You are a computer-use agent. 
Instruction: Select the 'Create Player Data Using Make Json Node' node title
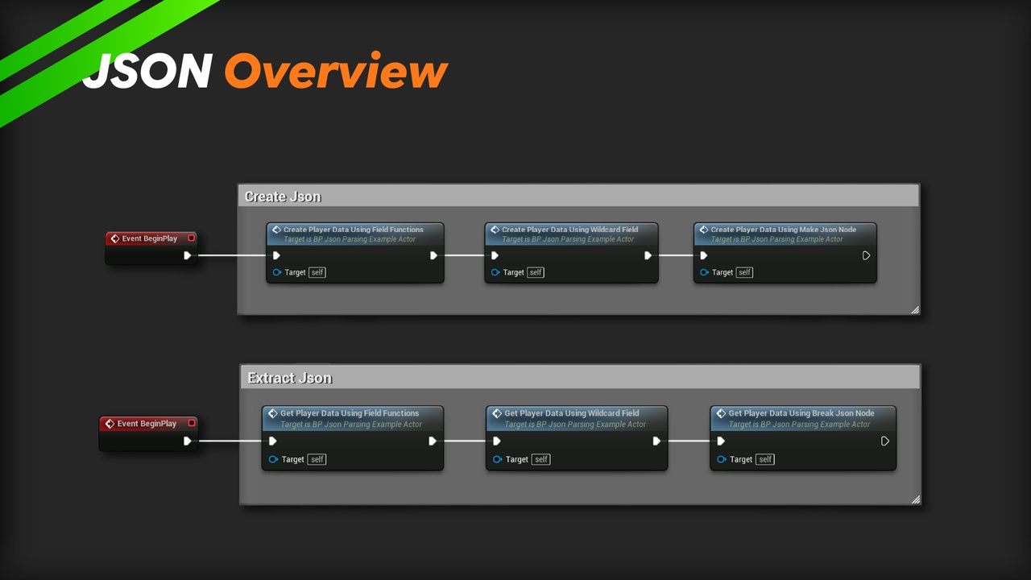(783, 230)
